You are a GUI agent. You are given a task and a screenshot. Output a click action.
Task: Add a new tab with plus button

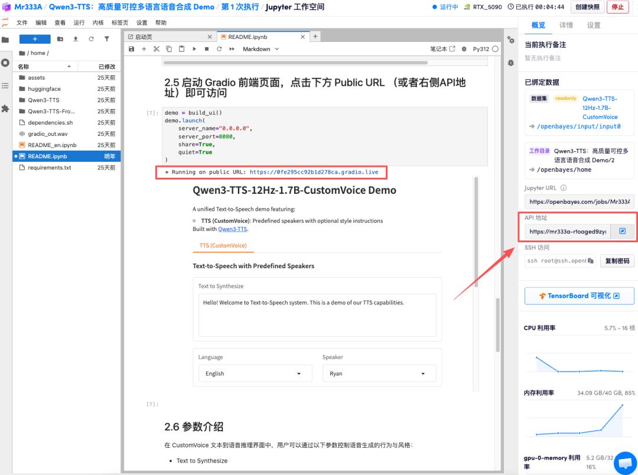pos(315,36)
